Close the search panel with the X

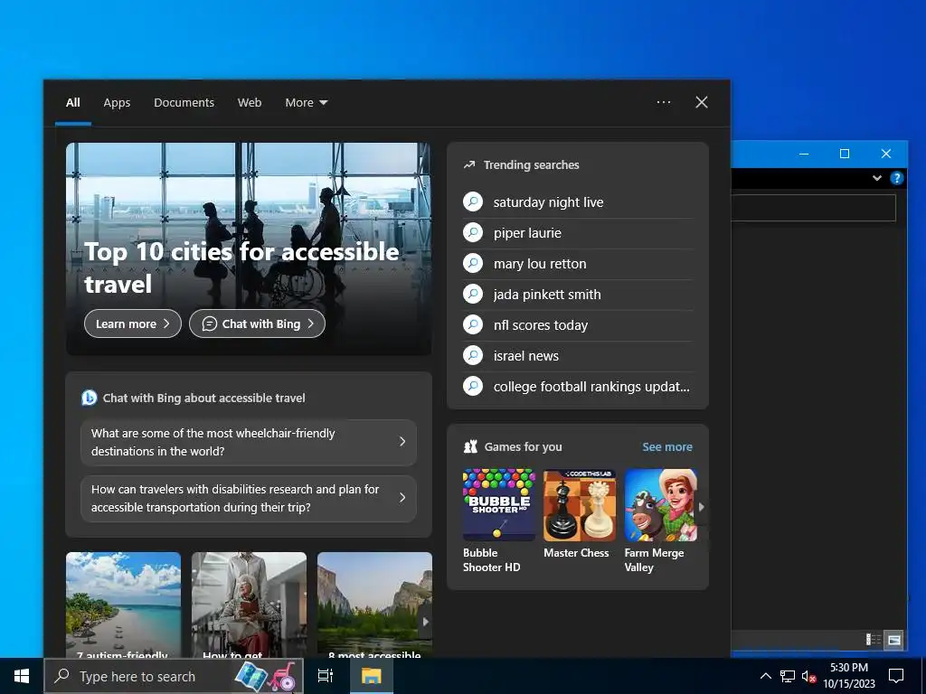click(702, 102)
